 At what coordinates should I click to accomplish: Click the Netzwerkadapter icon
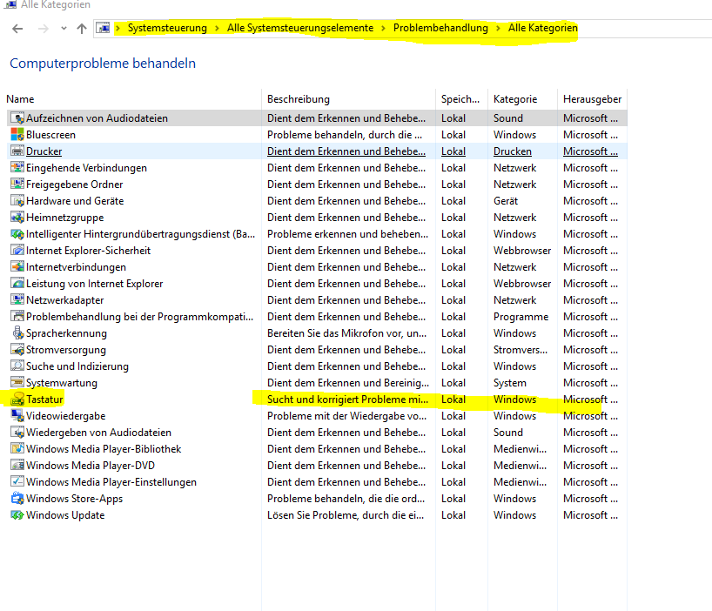pos(17,299)
